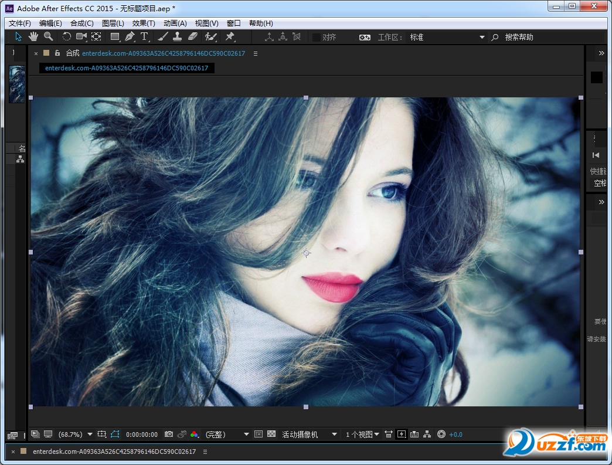Close the timeline composition tab
The height and width of the screenshot is (465, 612).
coord(13,452)
